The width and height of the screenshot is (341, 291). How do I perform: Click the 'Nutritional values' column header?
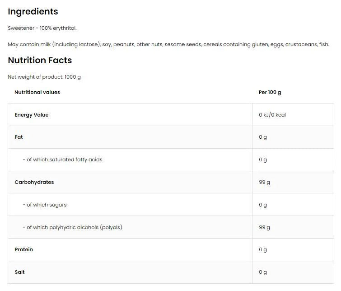37,92
